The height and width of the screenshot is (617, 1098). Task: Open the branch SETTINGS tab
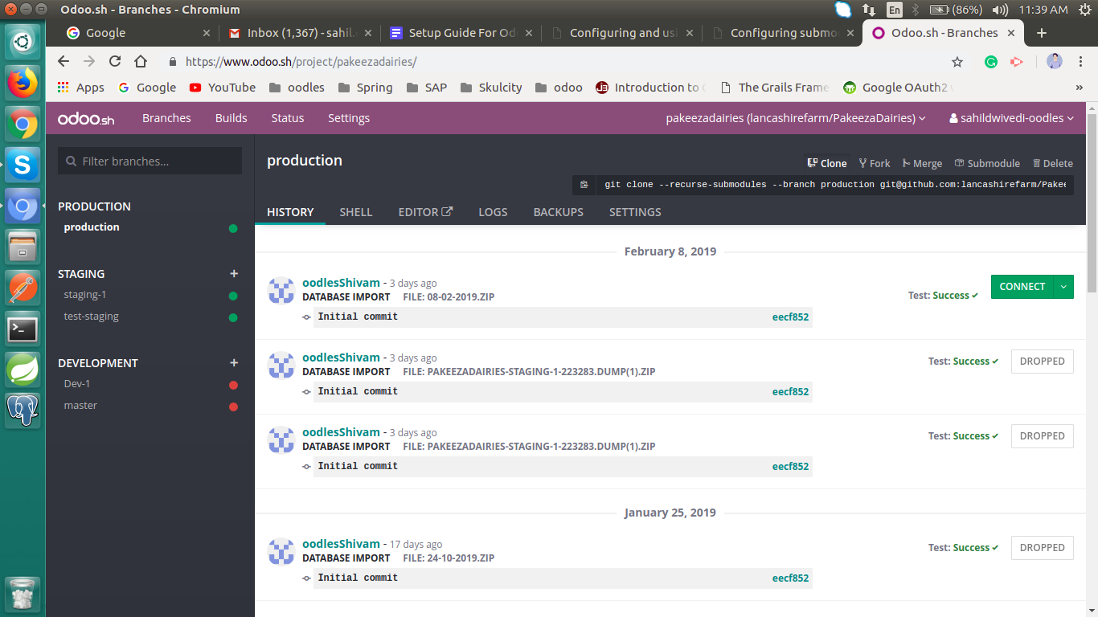point(635,212)
